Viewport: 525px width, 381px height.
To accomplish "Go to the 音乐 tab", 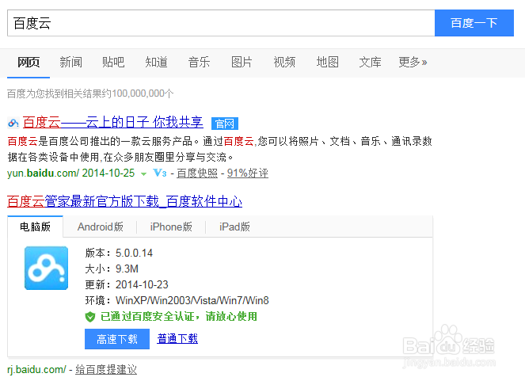I will 199,63.
